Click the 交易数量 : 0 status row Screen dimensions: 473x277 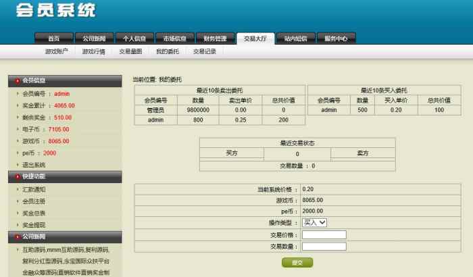click(297, 166)
